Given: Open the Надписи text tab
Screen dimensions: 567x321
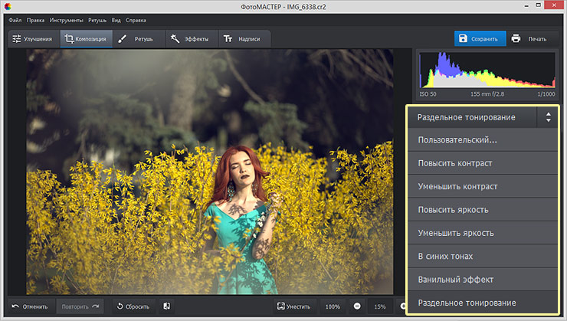Looking at the screenshot, I should pos(241,38).
